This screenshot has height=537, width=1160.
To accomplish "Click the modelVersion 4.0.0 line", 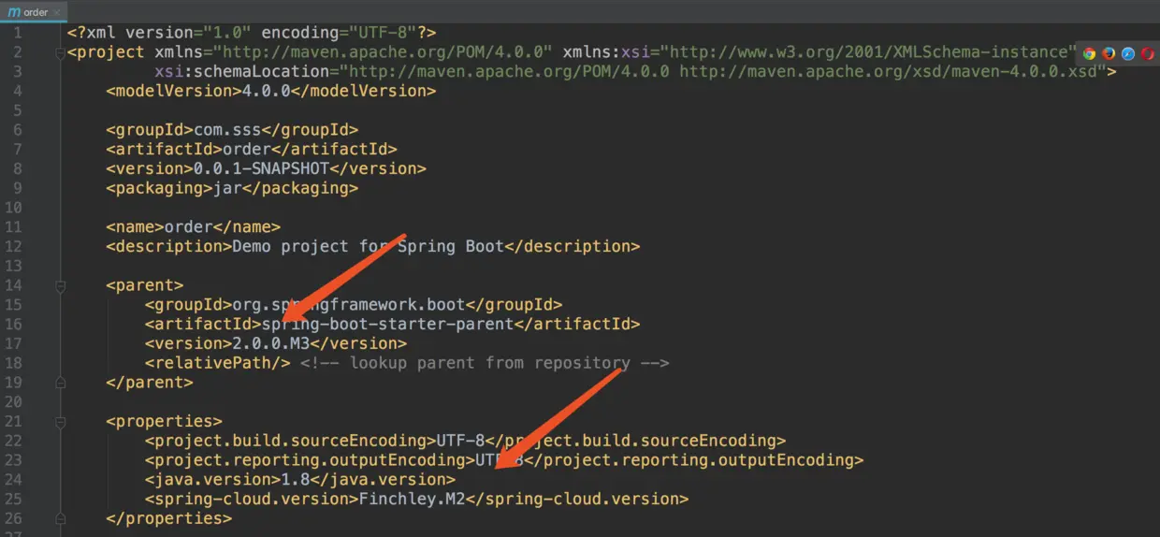I will (271, 91).
